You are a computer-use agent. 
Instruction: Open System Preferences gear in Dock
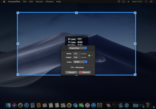[x=100, y=105]
